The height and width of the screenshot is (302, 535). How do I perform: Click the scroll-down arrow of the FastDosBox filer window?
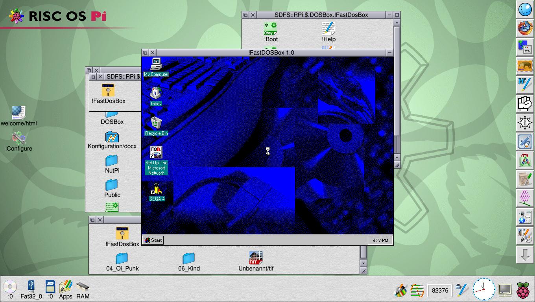[397, 157]
